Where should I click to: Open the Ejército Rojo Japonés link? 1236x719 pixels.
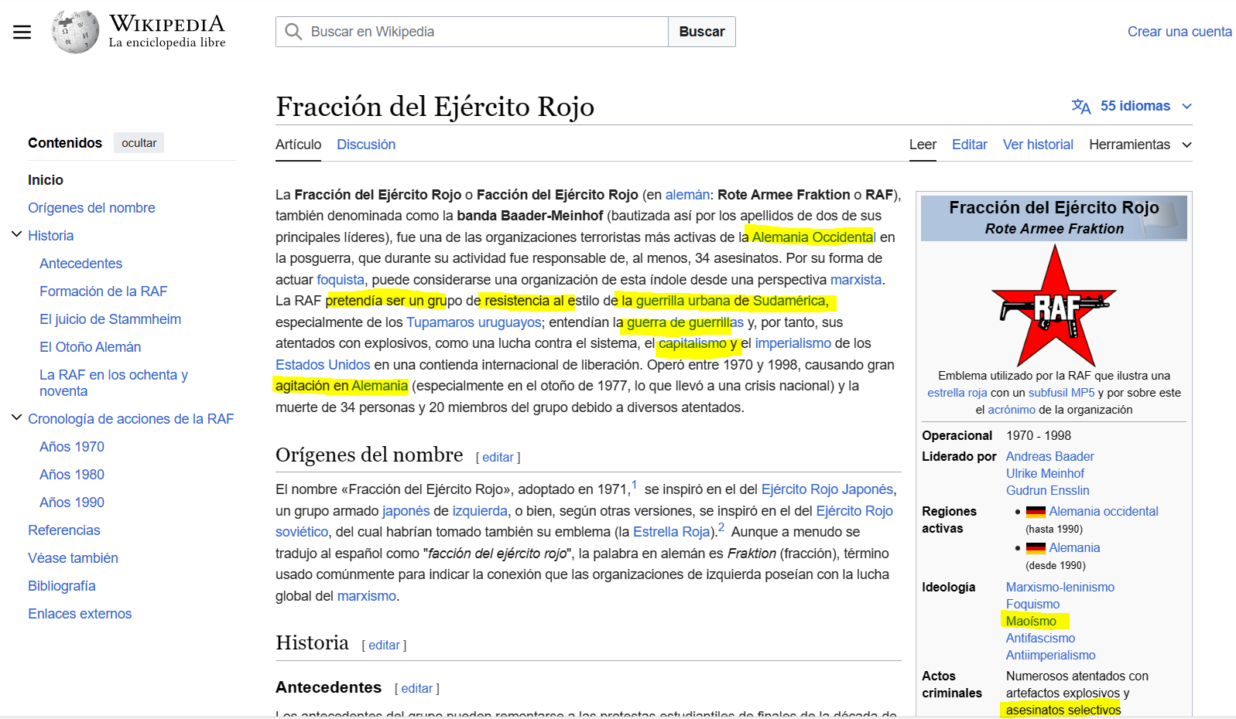click(827, 489)
